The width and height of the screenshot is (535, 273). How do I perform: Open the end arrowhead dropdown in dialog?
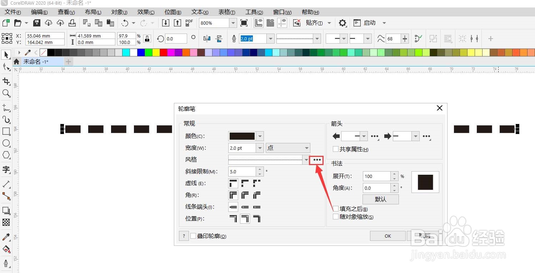(x=415, y=136)
